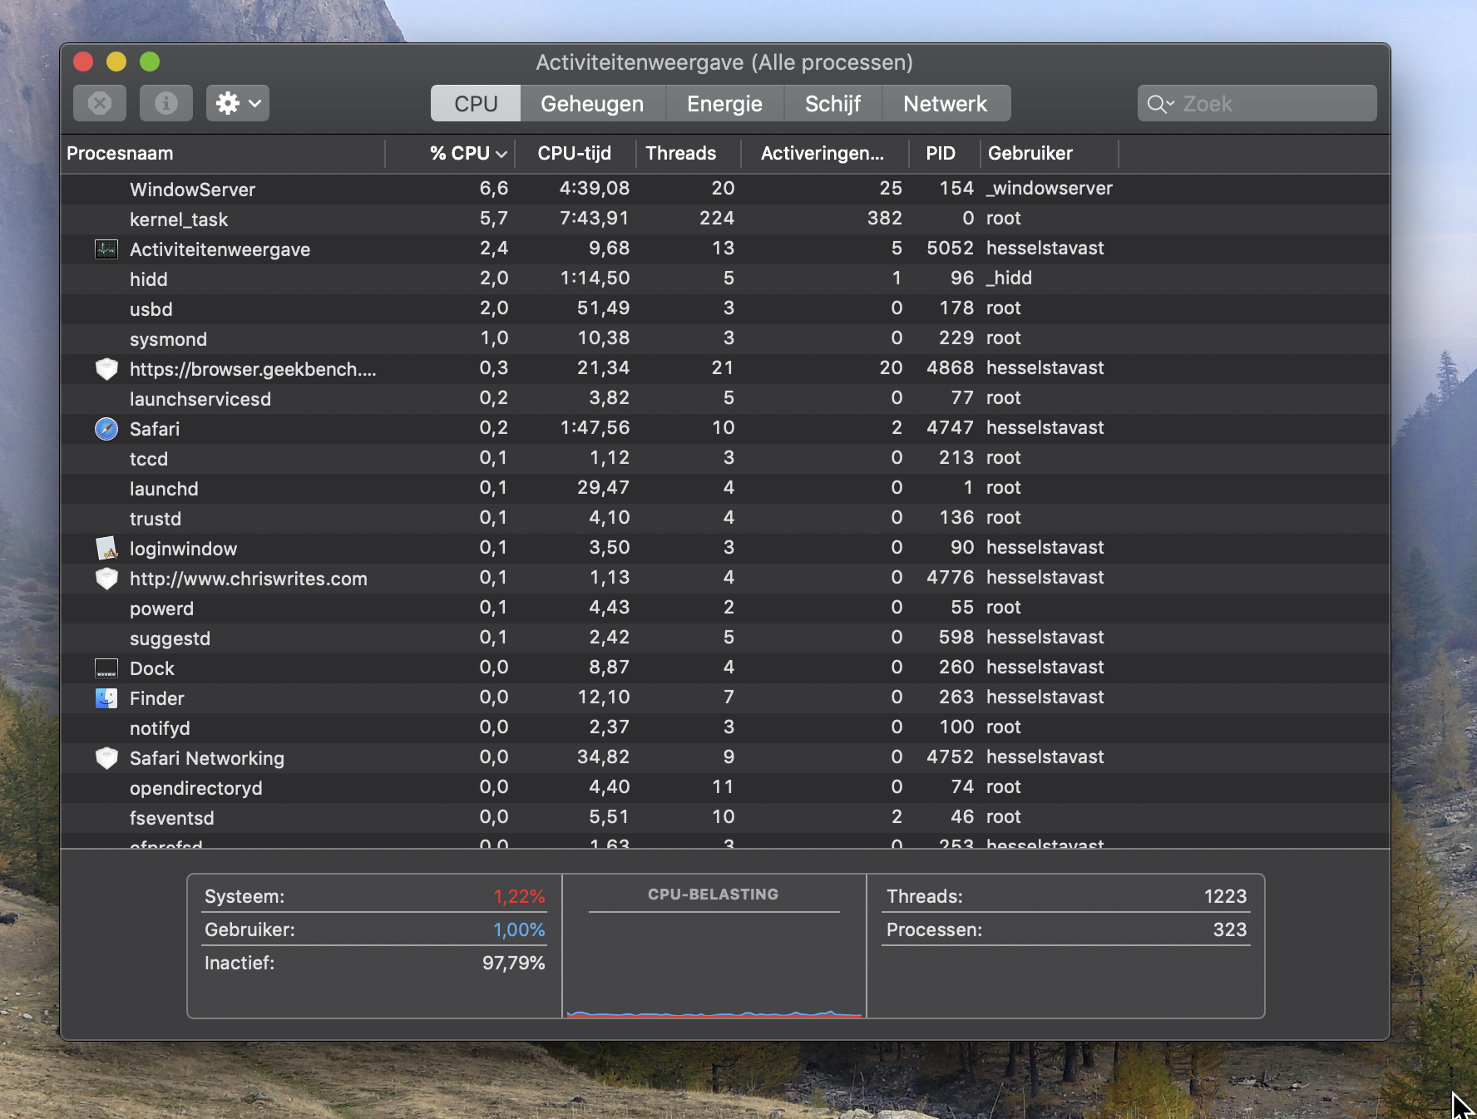Click the https://browser.geekbench process name
This screenshot has width=1477, height=1119.
coord(253,369)
